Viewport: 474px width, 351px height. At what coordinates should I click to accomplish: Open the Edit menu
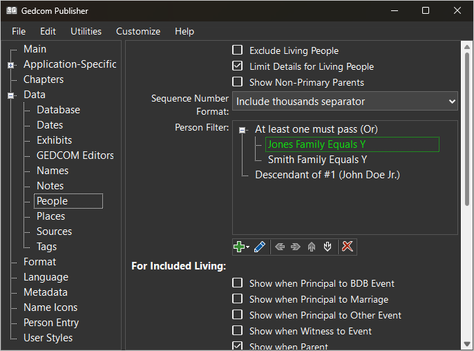(x=48, y=32)
